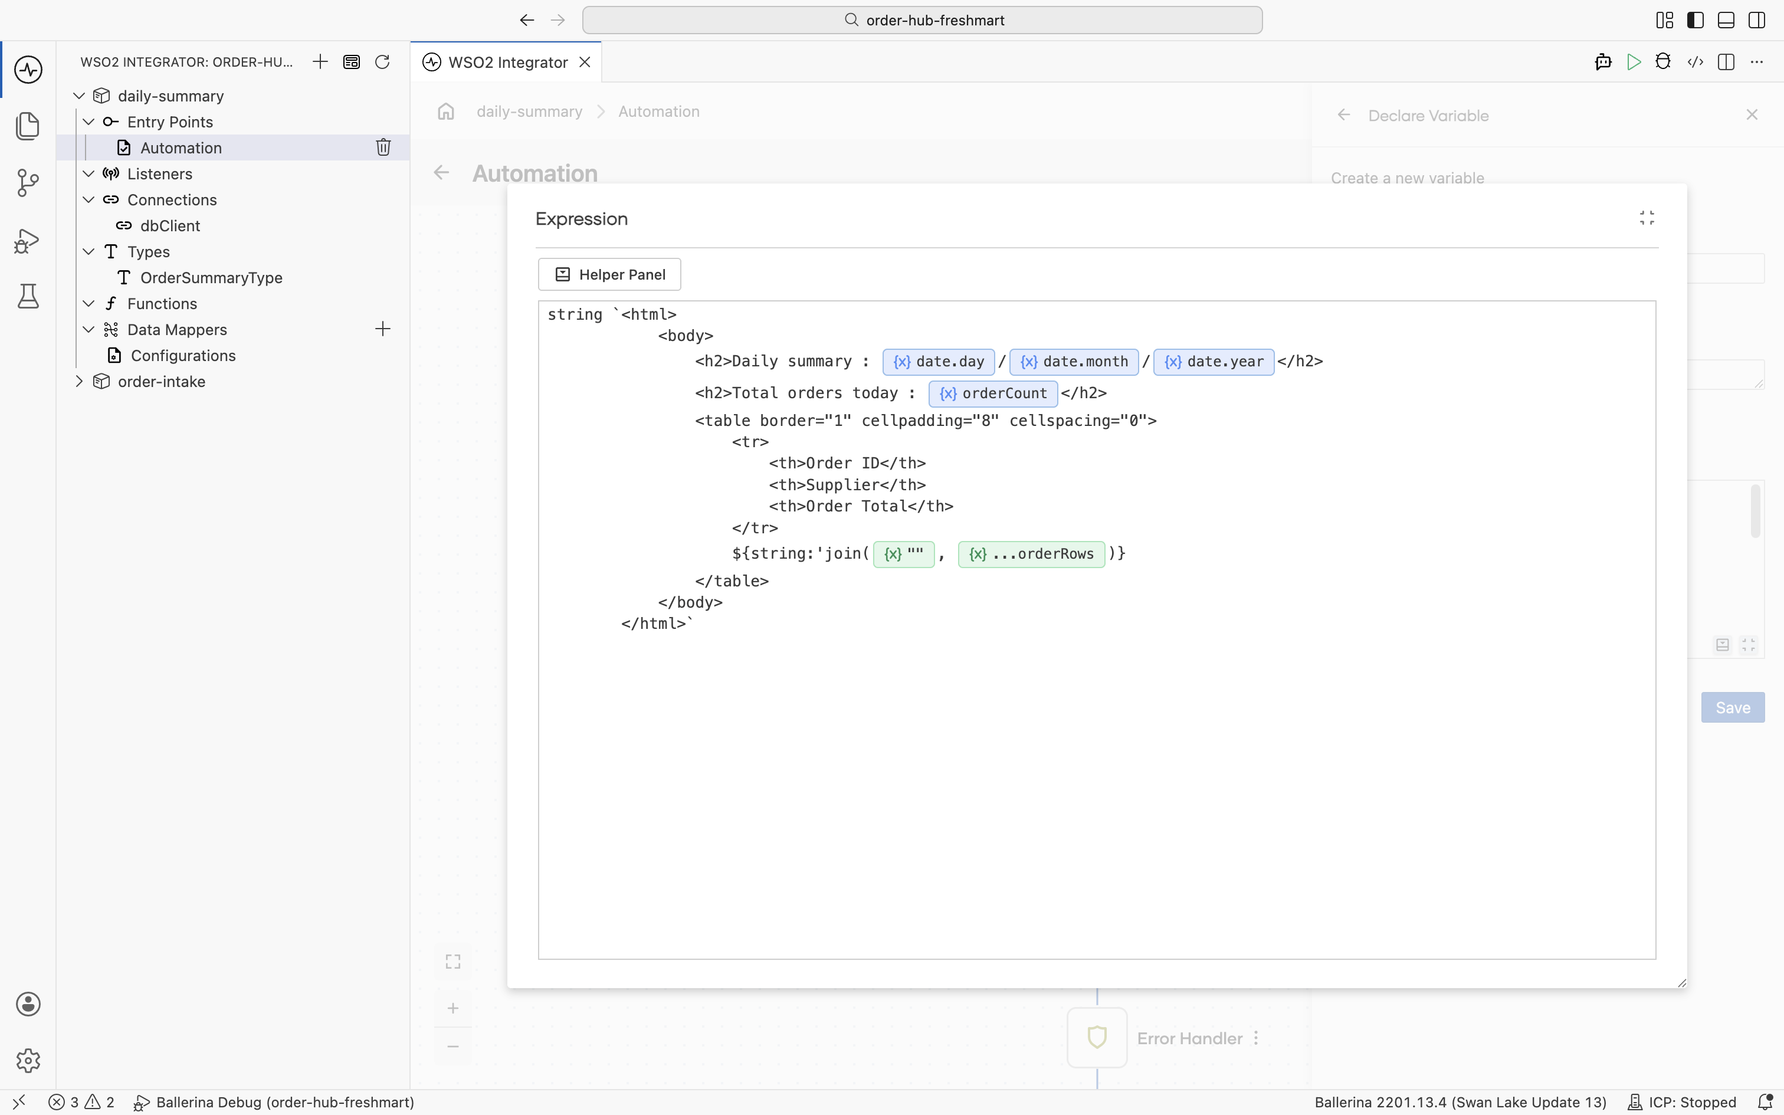Click Ballerina Debug status bar item
The width and height of the screenshot is (1784, 1115).
274,1102
